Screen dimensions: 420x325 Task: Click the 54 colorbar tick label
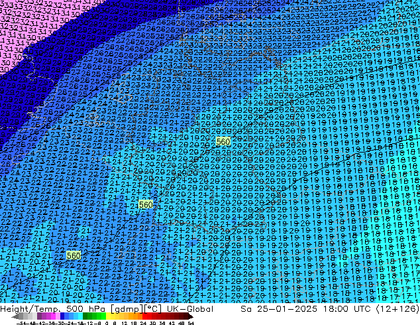(191, 324)
